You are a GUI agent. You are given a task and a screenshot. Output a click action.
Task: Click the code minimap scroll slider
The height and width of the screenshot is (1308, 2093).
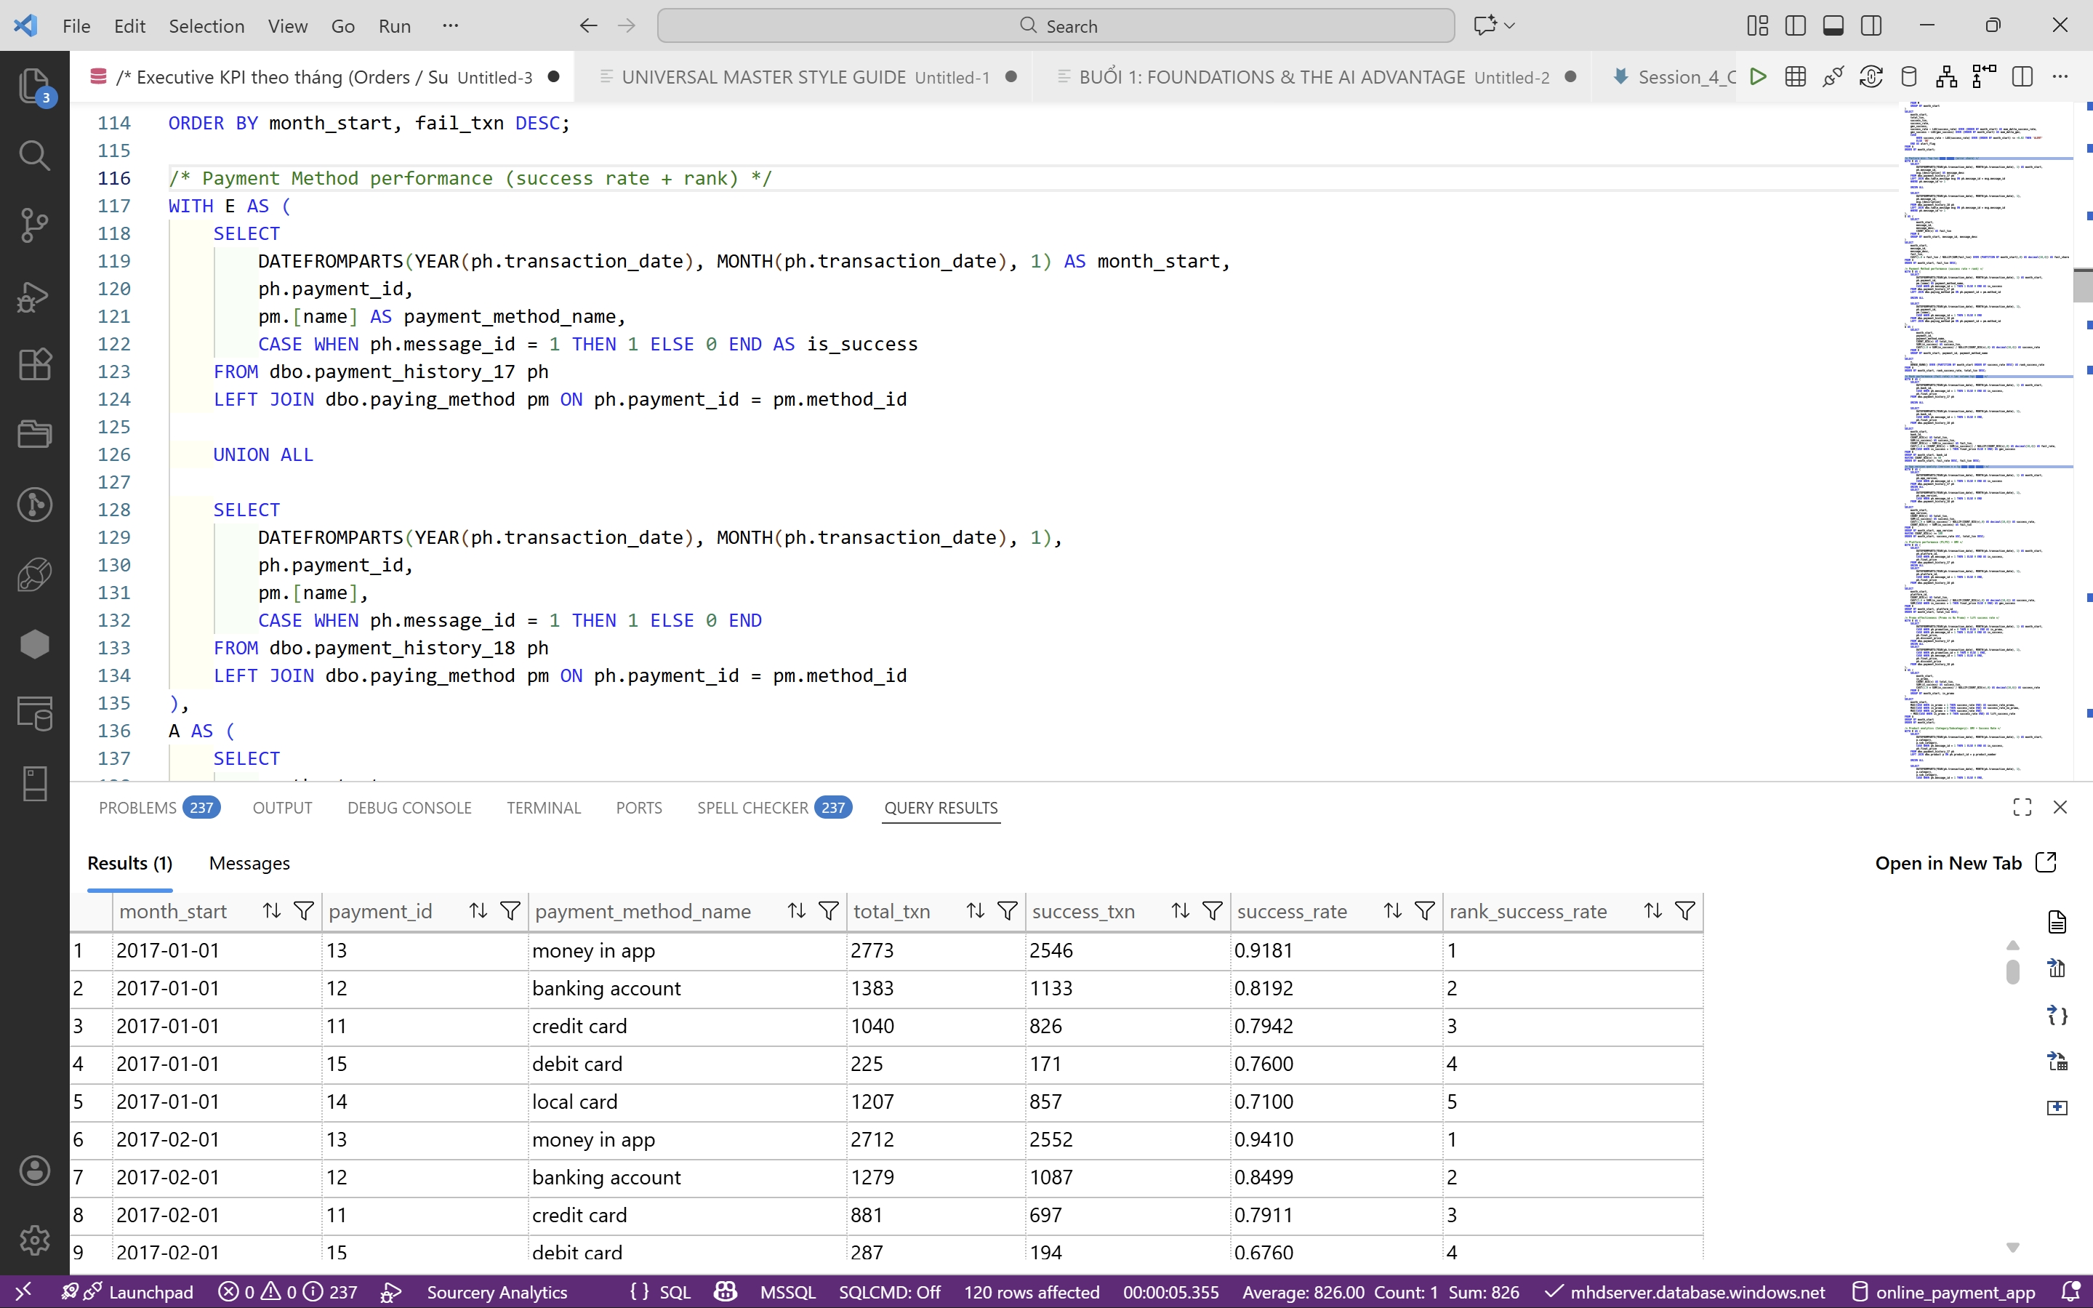(2082, 286)
